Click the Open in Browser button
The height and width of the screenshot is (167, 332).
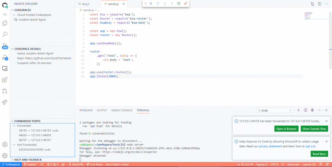(x=287, y=129)
